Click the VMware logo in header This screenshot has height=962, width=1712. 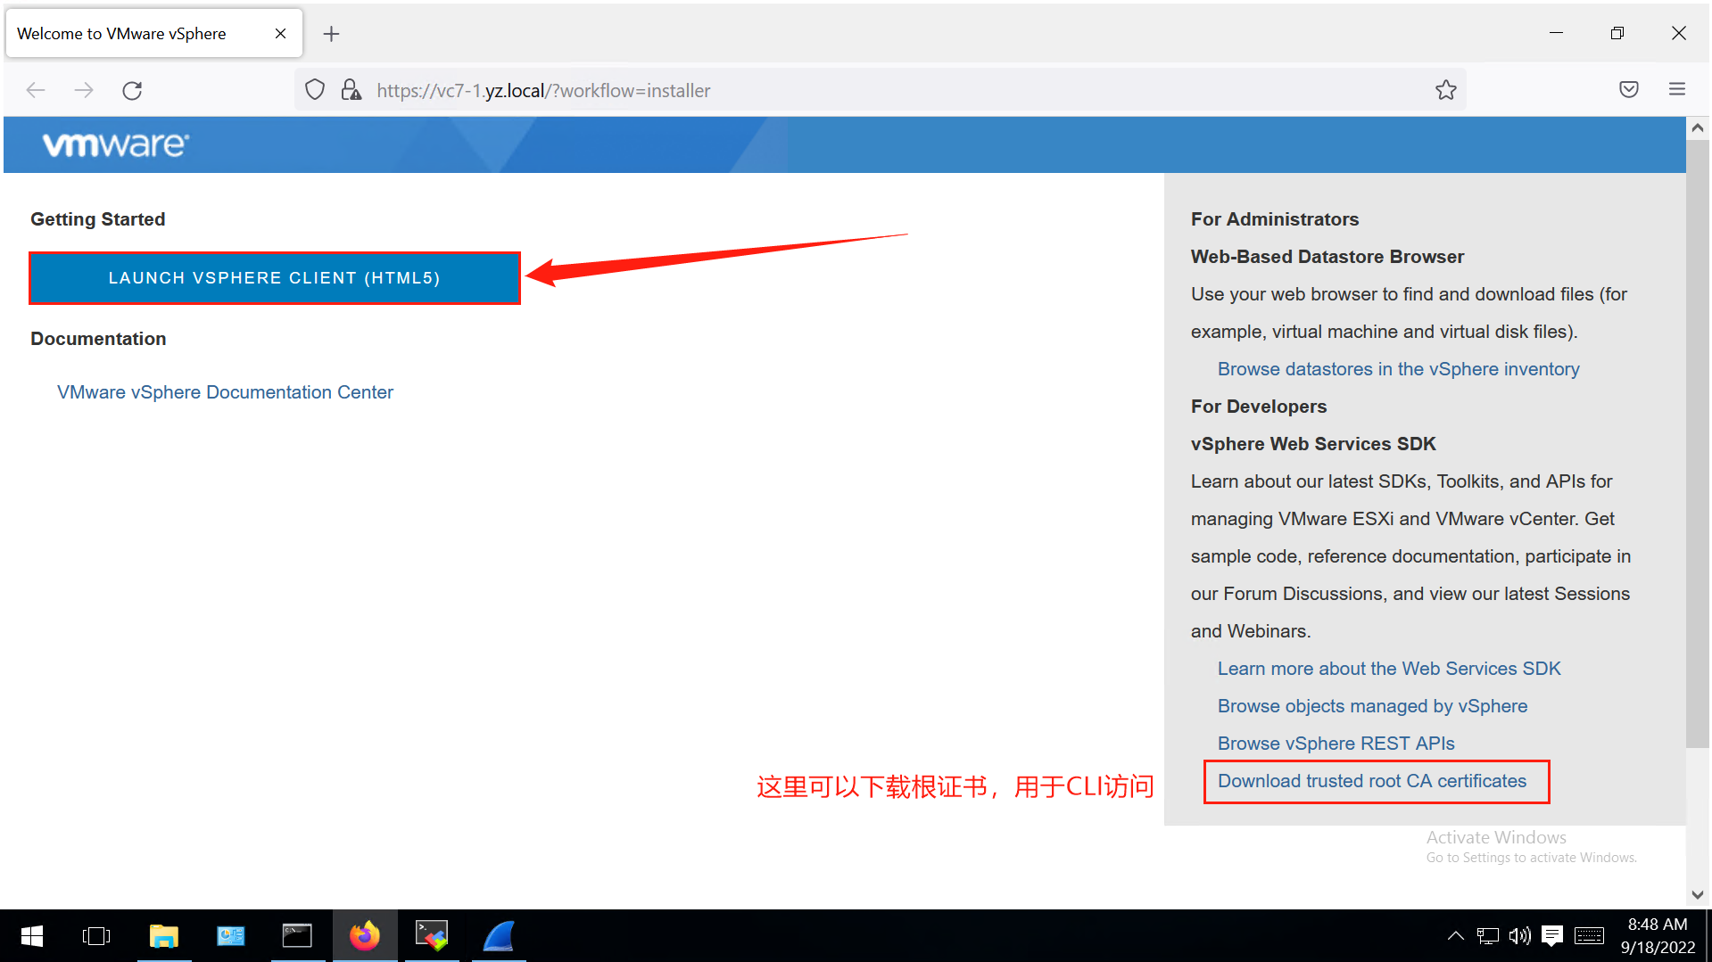coord(116,144)
